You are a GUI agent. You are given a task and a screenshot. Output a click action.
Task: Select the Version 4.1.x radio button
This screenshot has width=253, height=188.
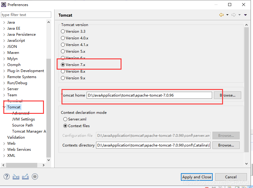(63, 45)
